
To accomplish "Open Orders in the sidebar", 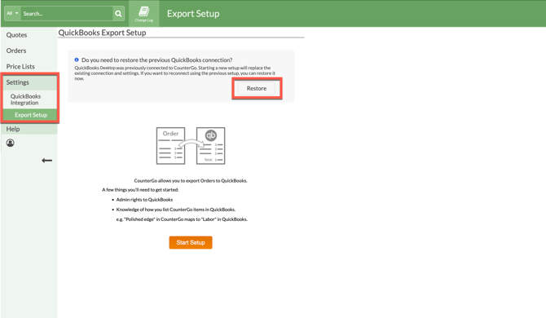I will tap(16, 51).
